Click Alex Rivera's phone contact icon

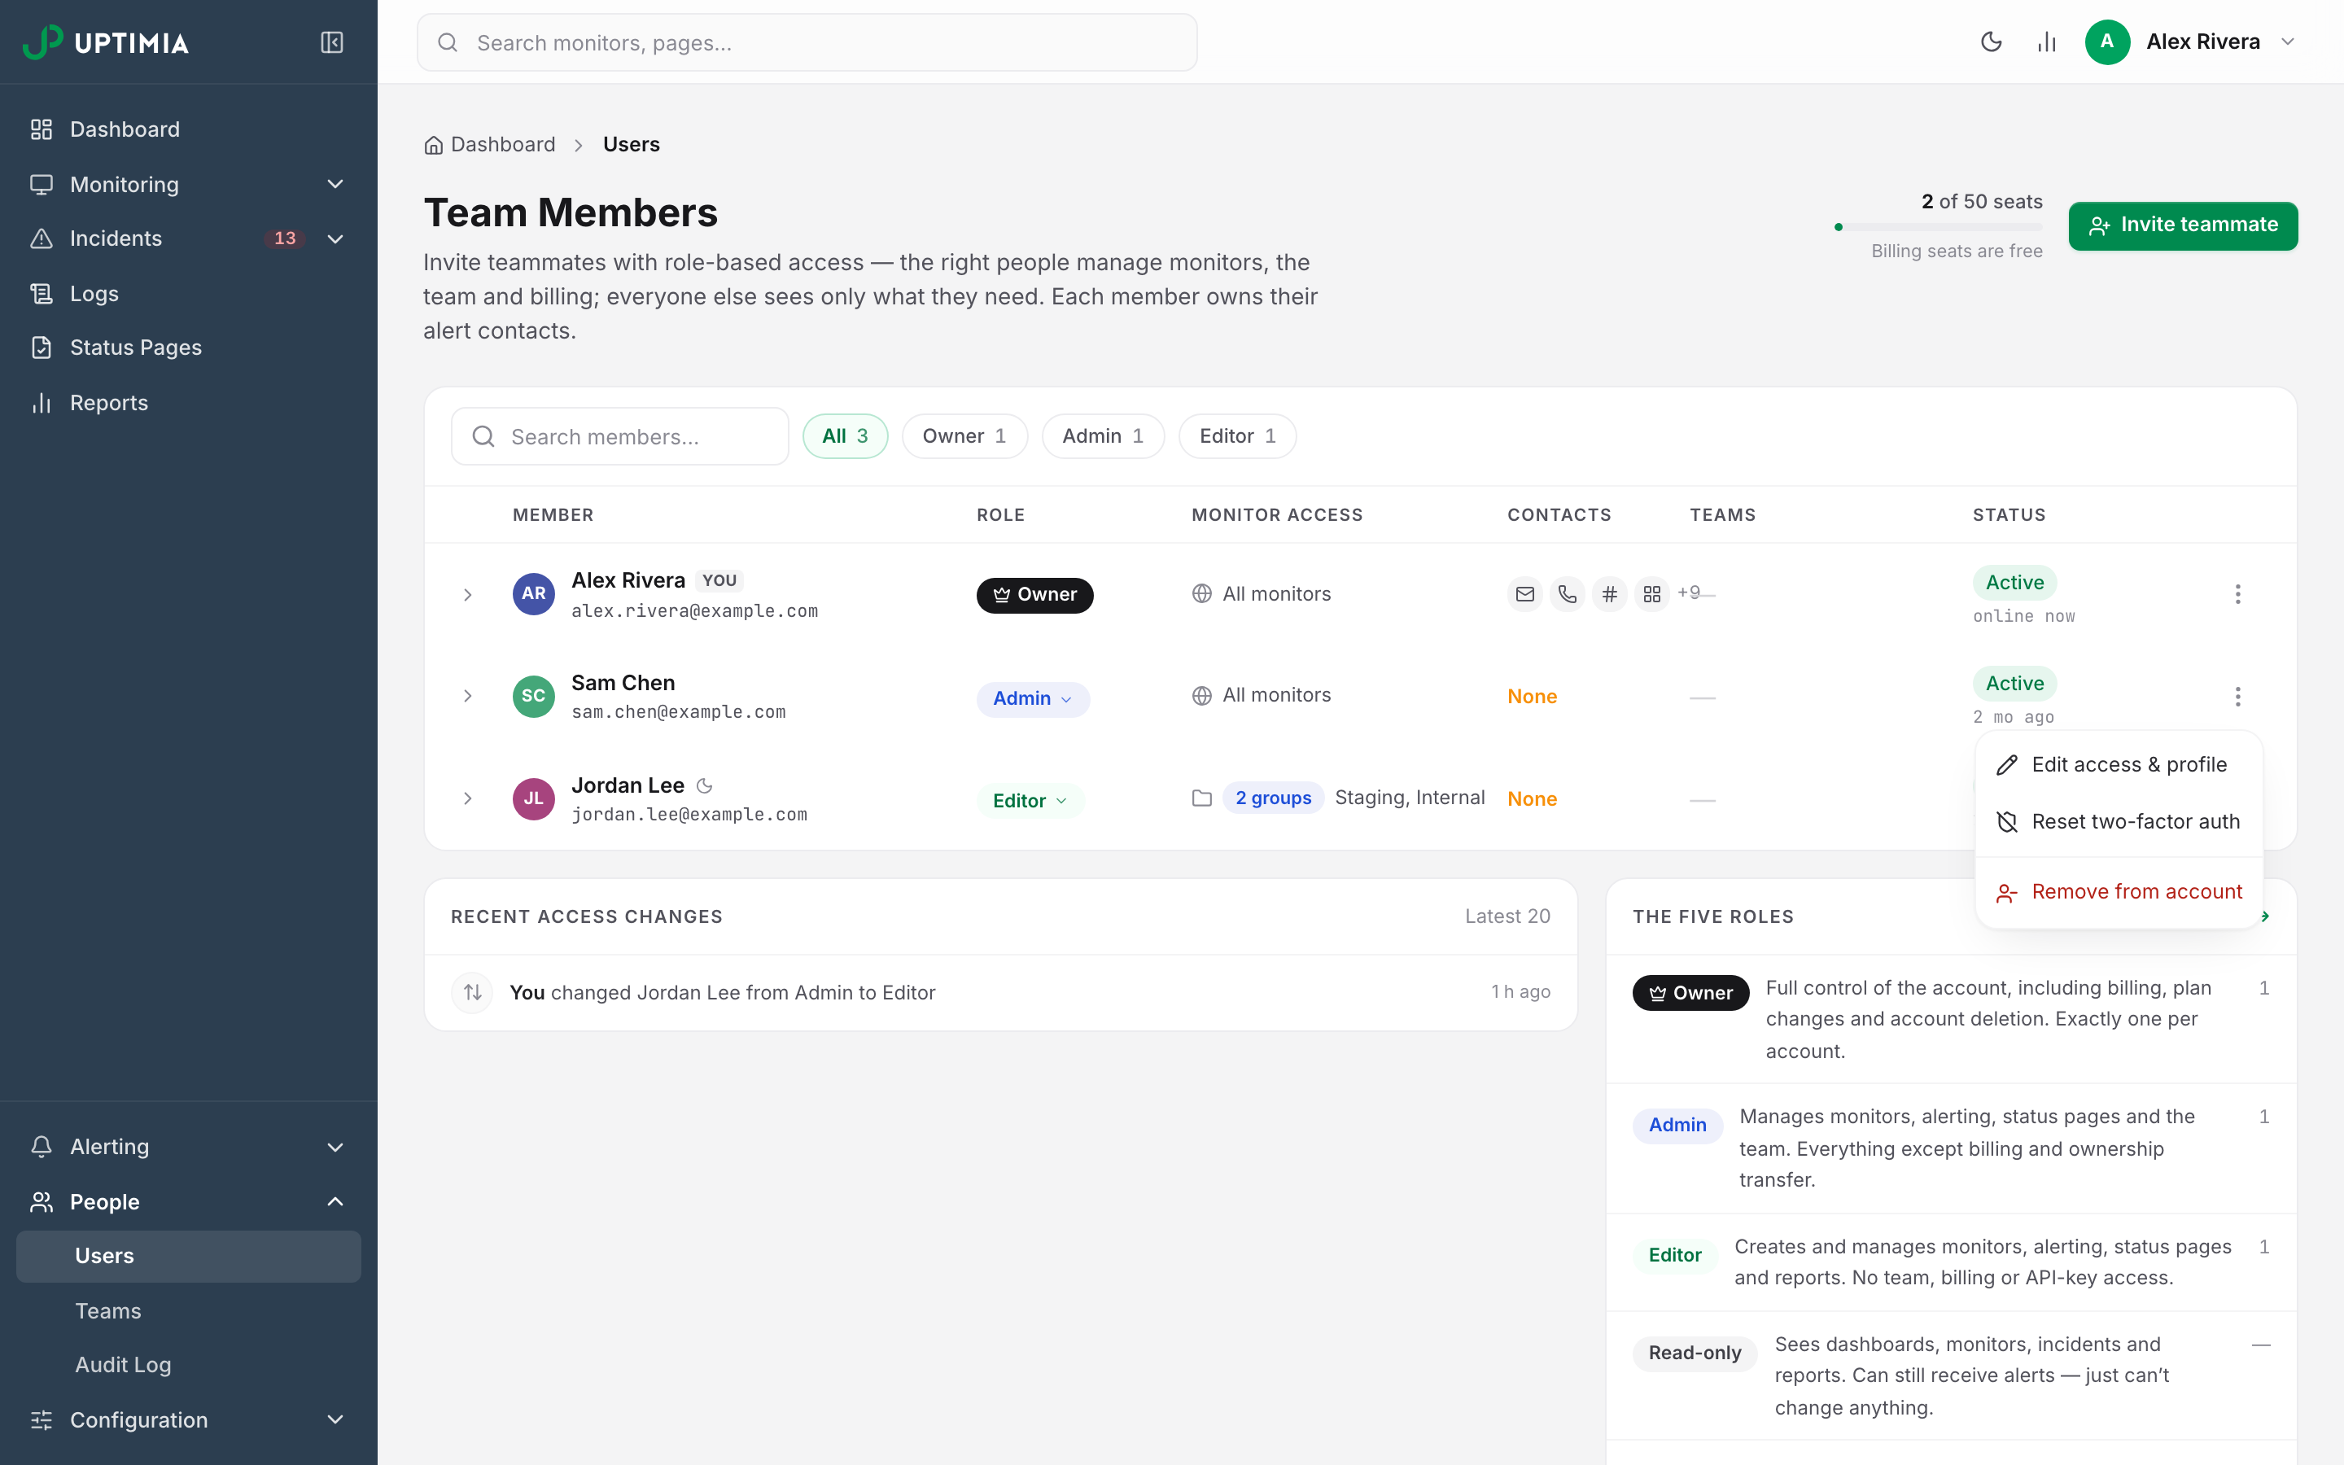1568,594
